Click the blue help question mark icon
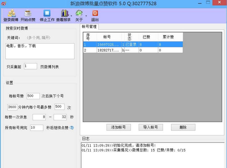The width and height of the screenshot is (227, 168). coord(72,128)
